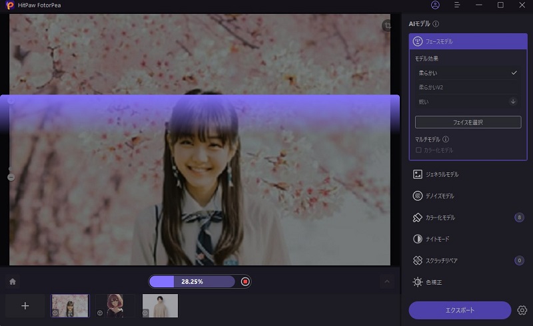Click the モデル効果 label
Screen dimensions: 533x326
426,59
